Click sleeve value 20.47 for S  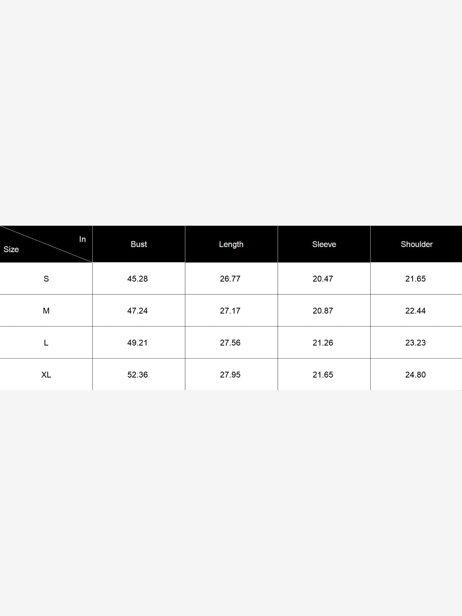[x=323, y=279]
